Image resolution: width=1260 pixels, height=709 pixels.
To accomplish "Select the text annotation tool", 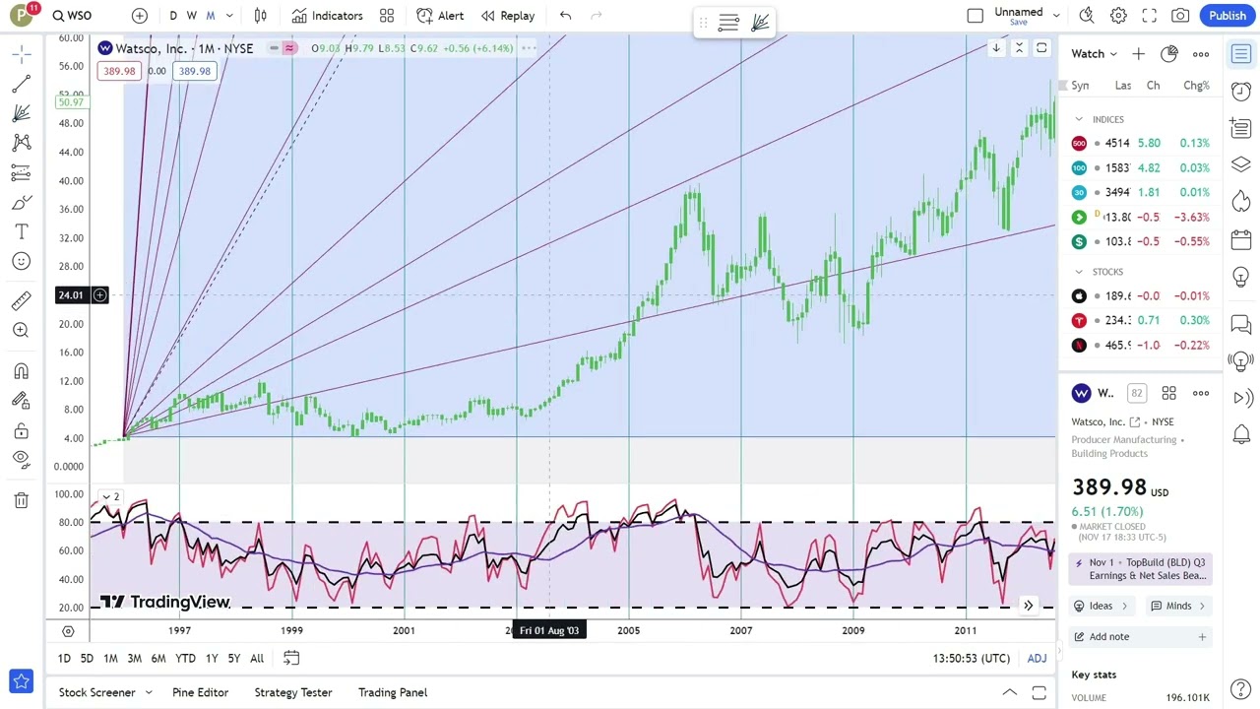I will (x=21, y=231).
